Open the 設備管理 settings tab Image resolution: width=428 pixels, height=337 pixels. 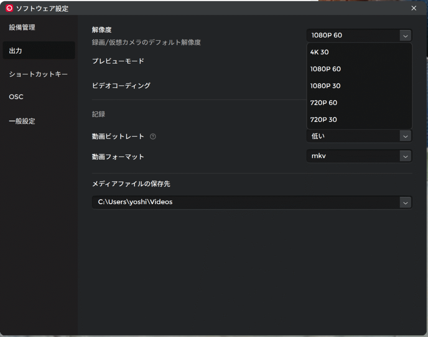pos(22,28)
